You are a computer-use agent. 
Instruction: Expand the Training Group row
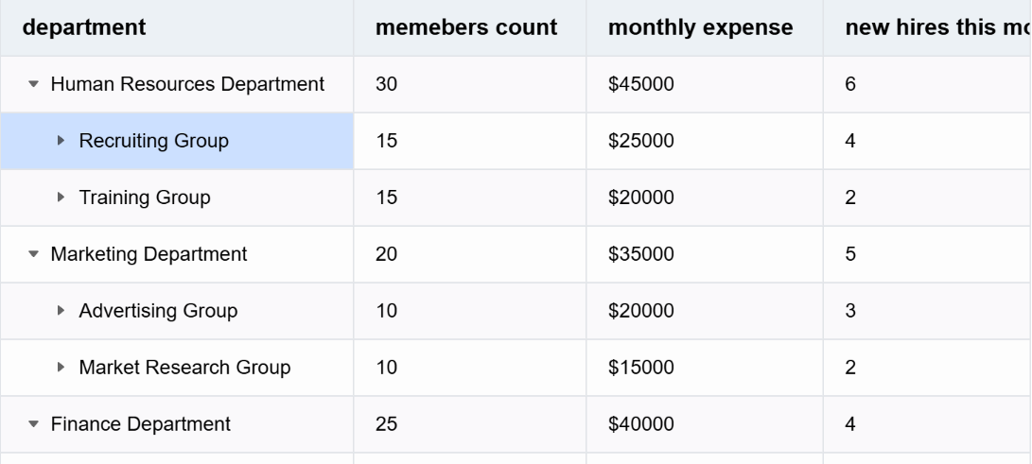[62, 198]
